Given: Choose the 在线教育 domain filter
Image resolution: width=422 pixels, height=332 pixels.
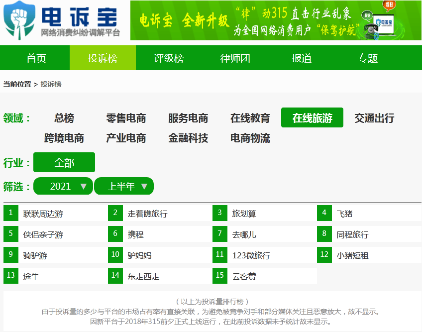Looking at the screenshot, I should (250, 118).
